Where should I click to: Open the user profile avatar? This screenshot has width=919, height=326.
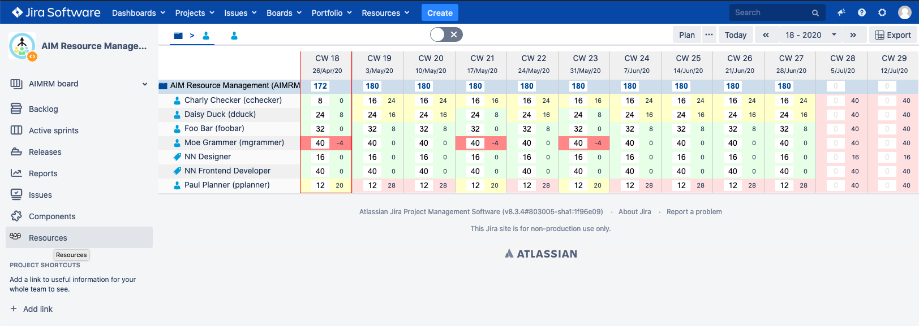coord(905,12)
